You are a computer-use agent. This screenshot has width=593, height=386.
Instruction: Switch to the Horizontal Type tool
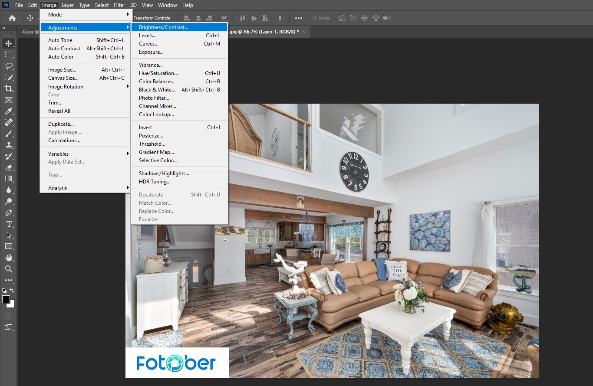pyautogui.click(x=8, y=224)
